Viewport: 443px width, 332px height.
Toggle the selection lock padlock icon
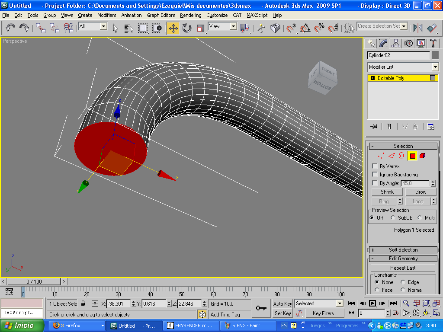click(83, 303)
